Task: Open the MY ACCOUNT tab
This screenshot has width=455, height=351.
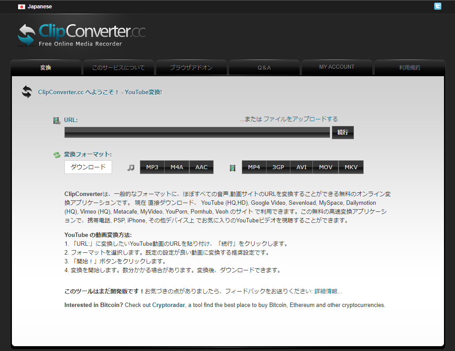Action: pos(337,67)
